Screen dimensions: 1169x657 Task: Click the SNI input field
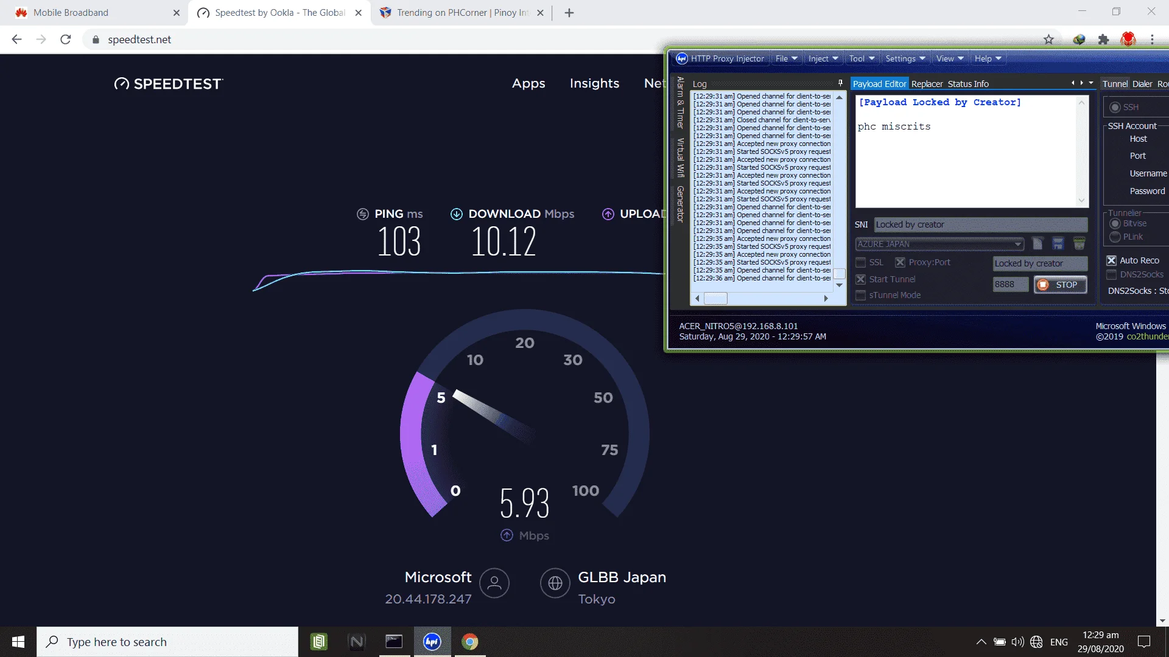tap(981, 224)
